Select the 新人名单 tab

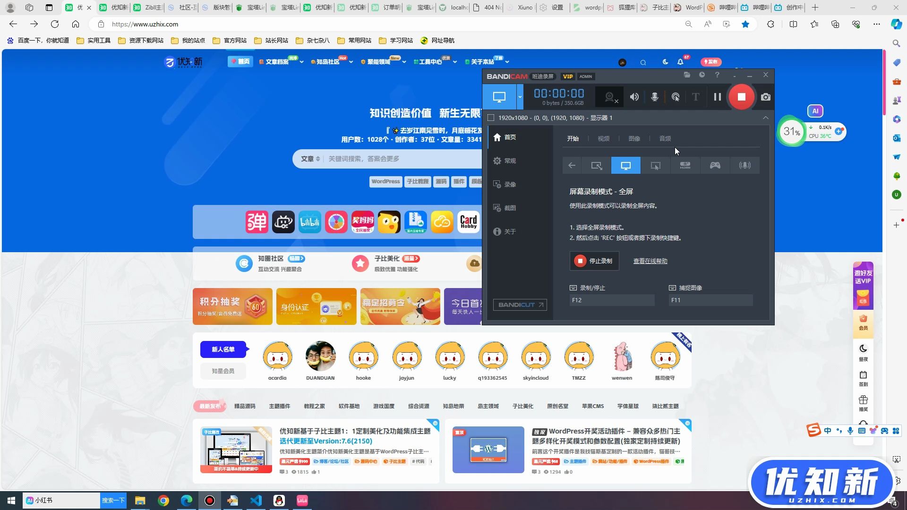click(223, 349)
